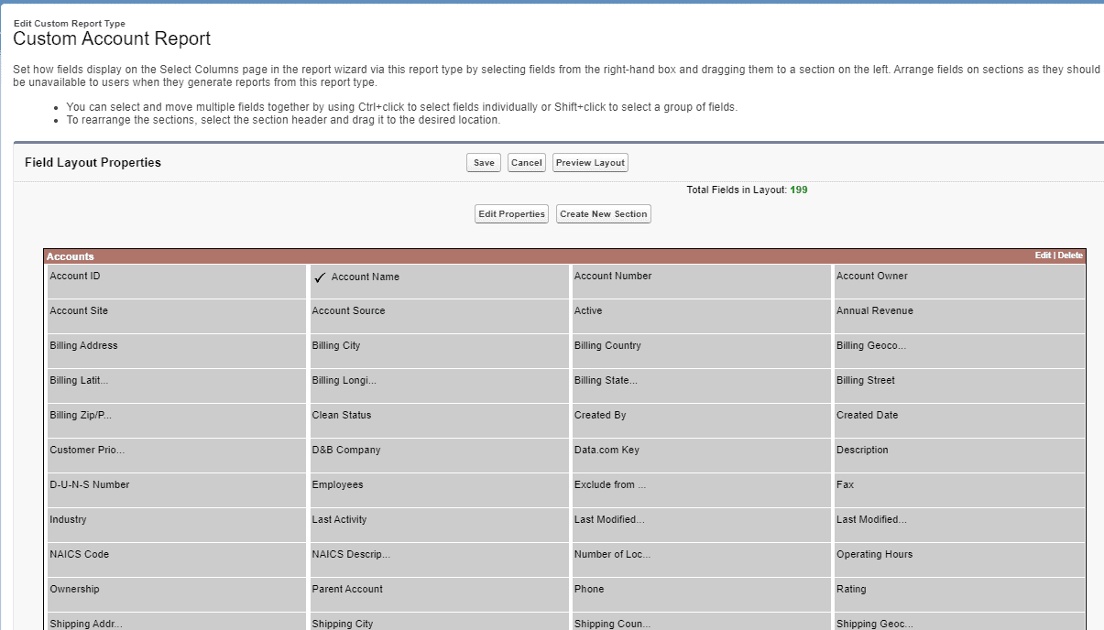Select the Billing Zip/P... field
This screenshot has height=630, width=1104.
tap(178, 420)
